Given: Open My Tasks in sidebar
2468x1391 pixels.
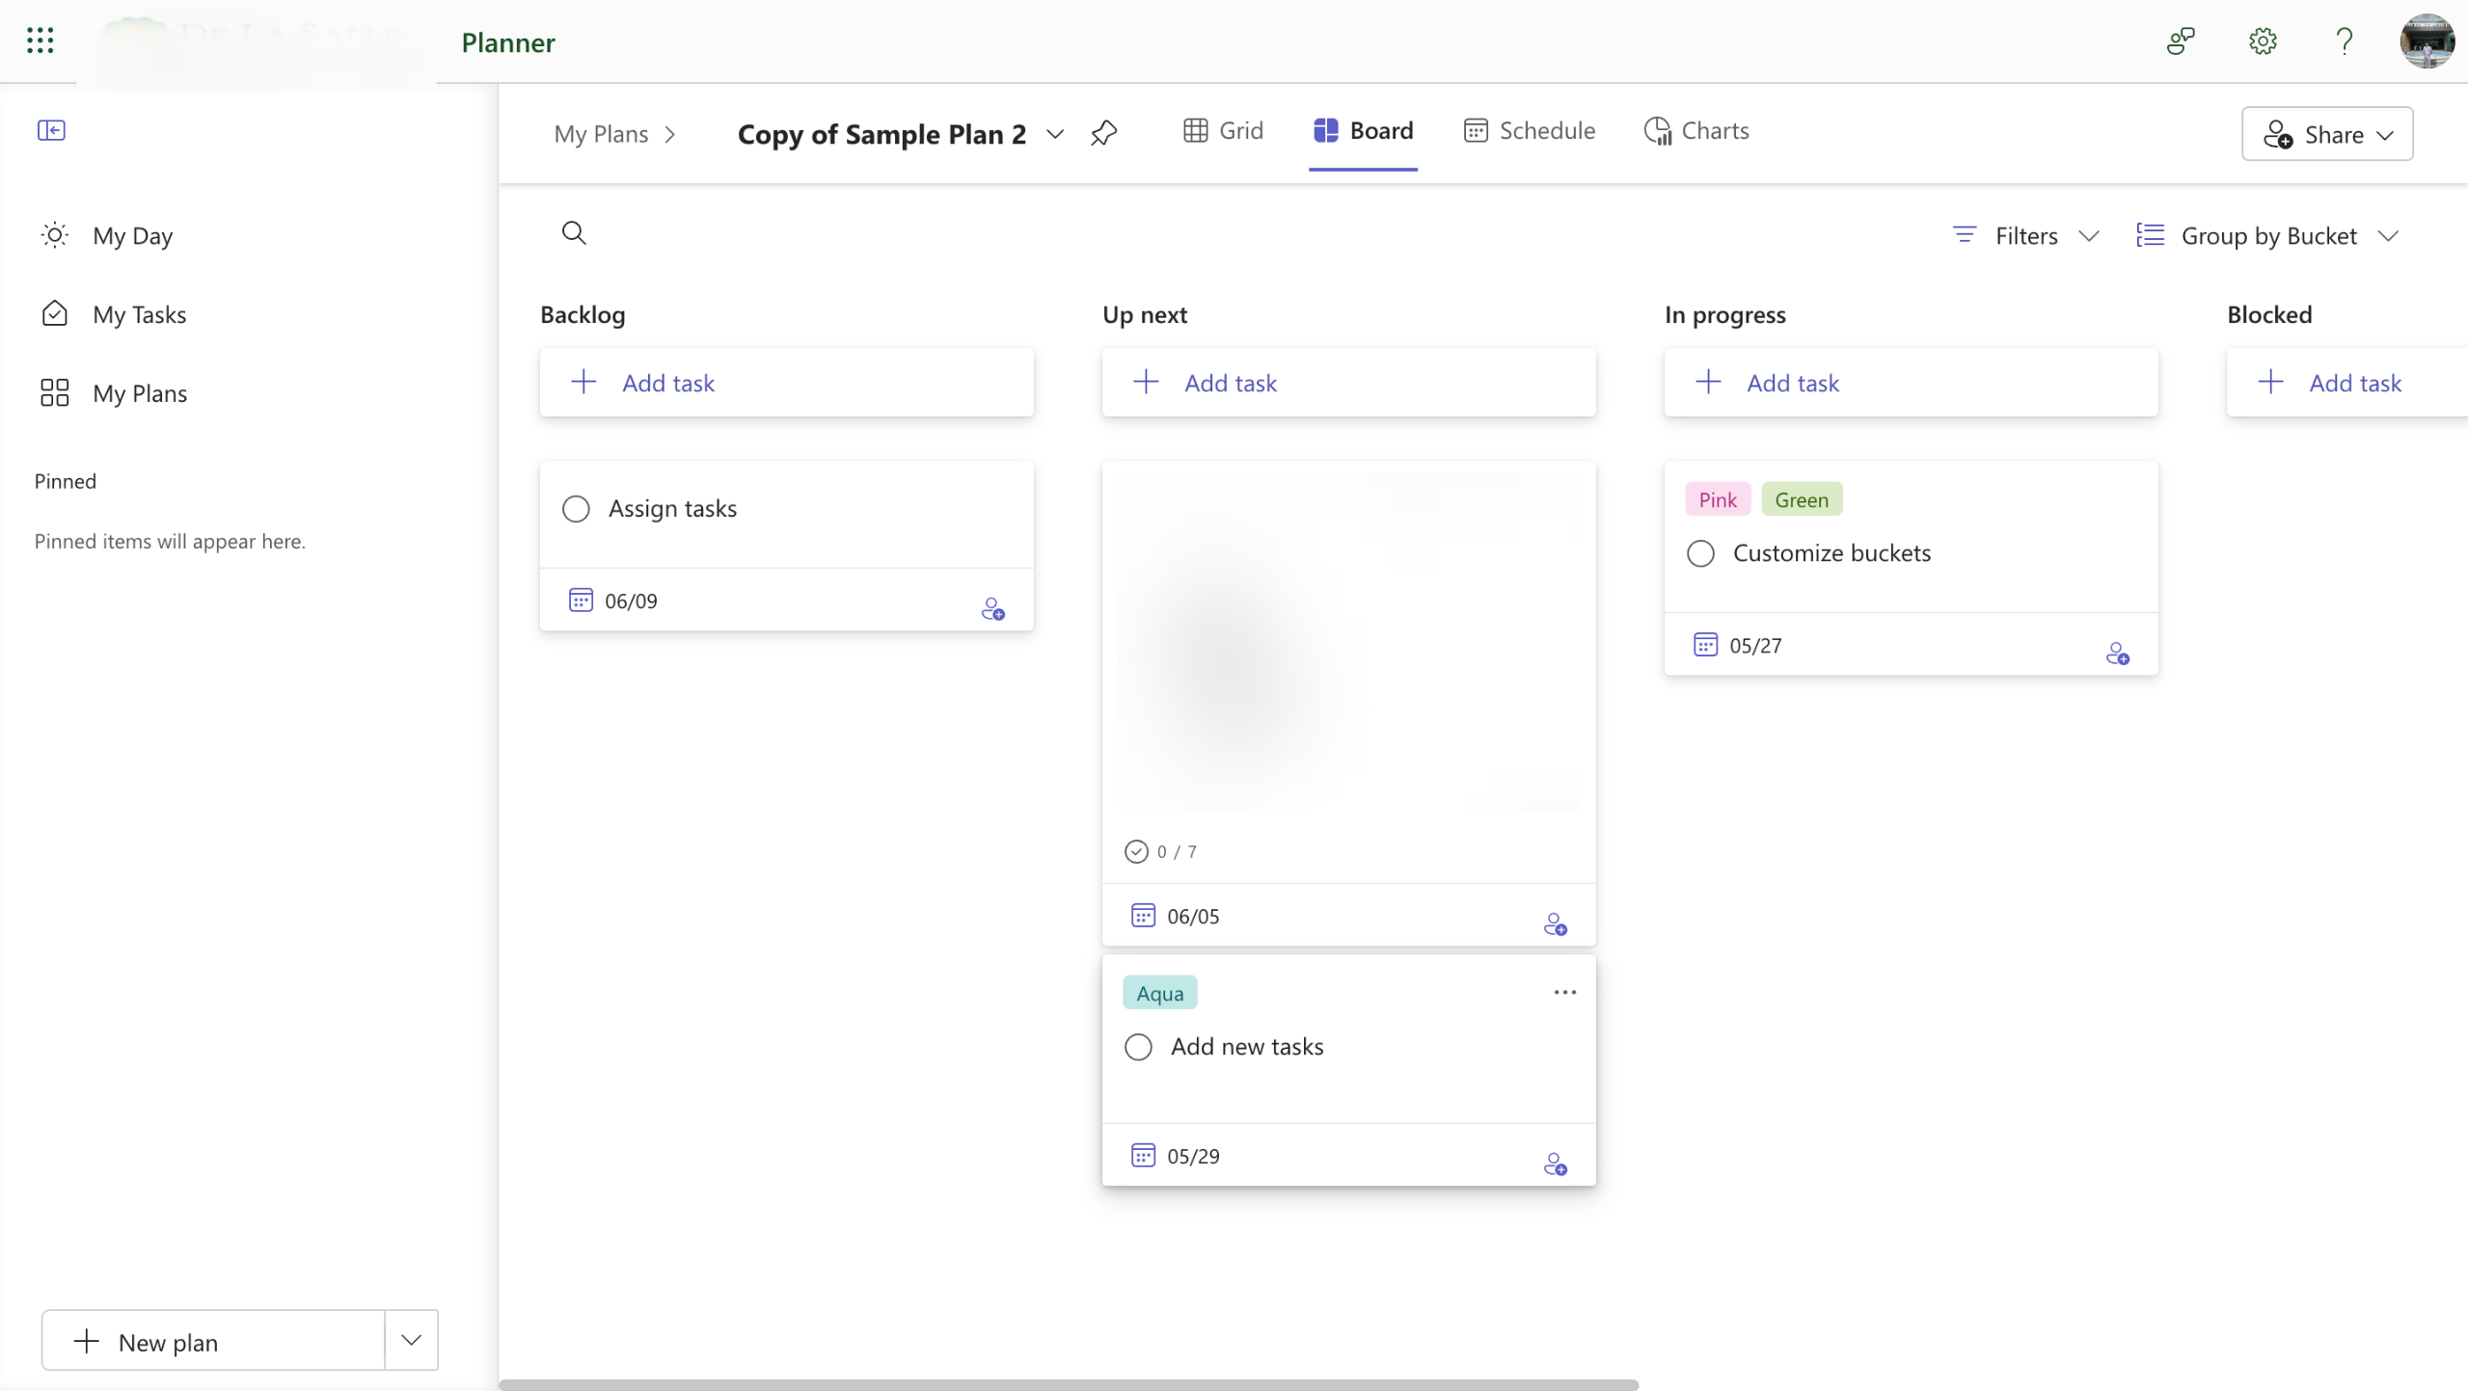Looking at the screenshot, I should (139, 314).
